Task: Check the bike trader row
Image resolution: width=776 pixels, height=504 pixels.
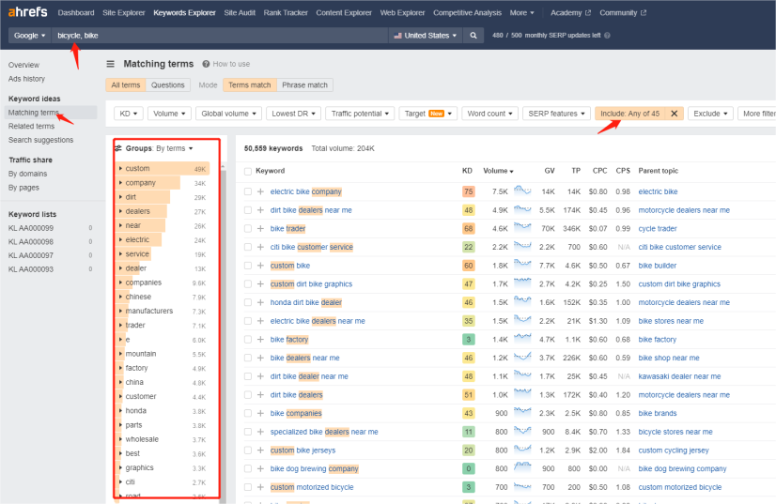Action: tap(248, 228)
